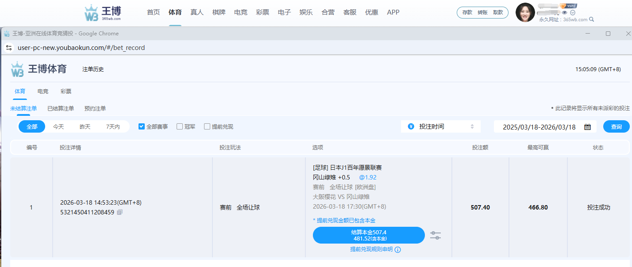The image size is (632, 267).
Task: Expand the account dropdown arrow near the eye icon
Action: pos(573,13)
